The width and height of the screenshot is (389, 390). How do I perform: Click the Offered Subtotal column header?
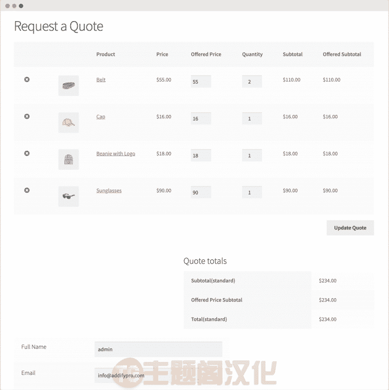coord(342,54)
